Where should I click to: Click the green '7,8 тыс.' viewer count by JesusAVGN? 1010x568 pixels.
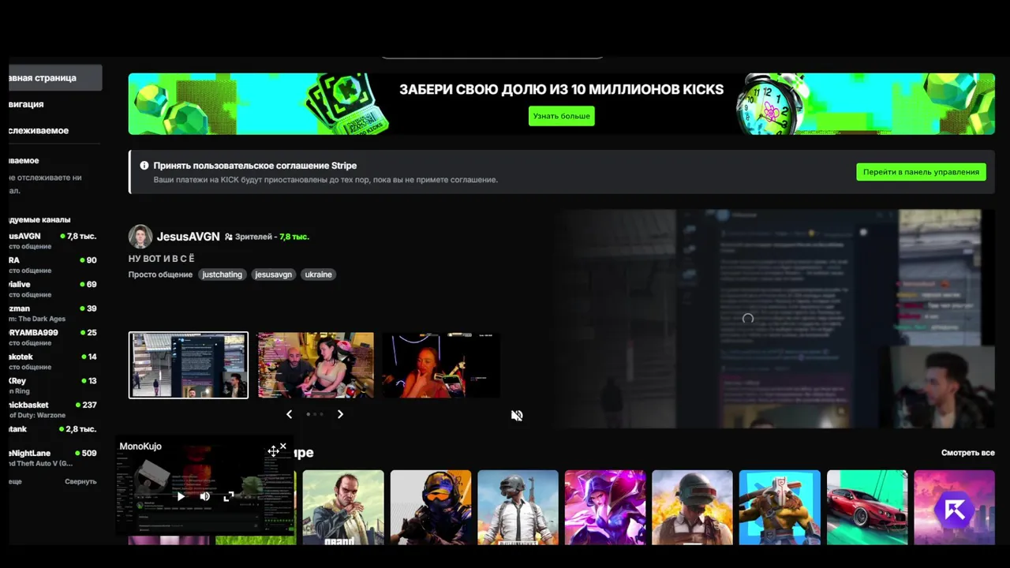tap(294, 237)
